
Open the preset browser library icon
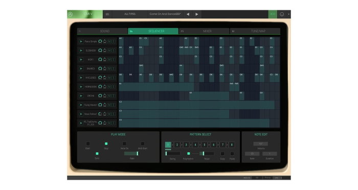pyautogui.click(x=107, y=14)
